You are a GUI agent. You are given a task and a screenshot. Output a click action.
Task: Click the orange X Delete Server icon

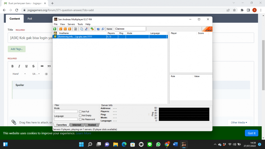pyautogui.click(x=65, y=29)
